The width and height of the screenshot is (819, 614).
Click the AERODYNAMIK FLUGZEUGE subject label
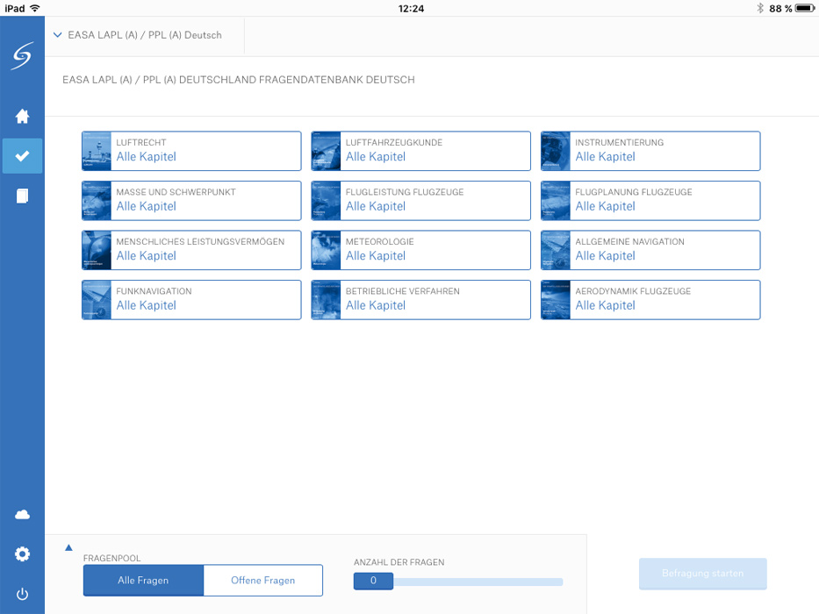point(633,291)
